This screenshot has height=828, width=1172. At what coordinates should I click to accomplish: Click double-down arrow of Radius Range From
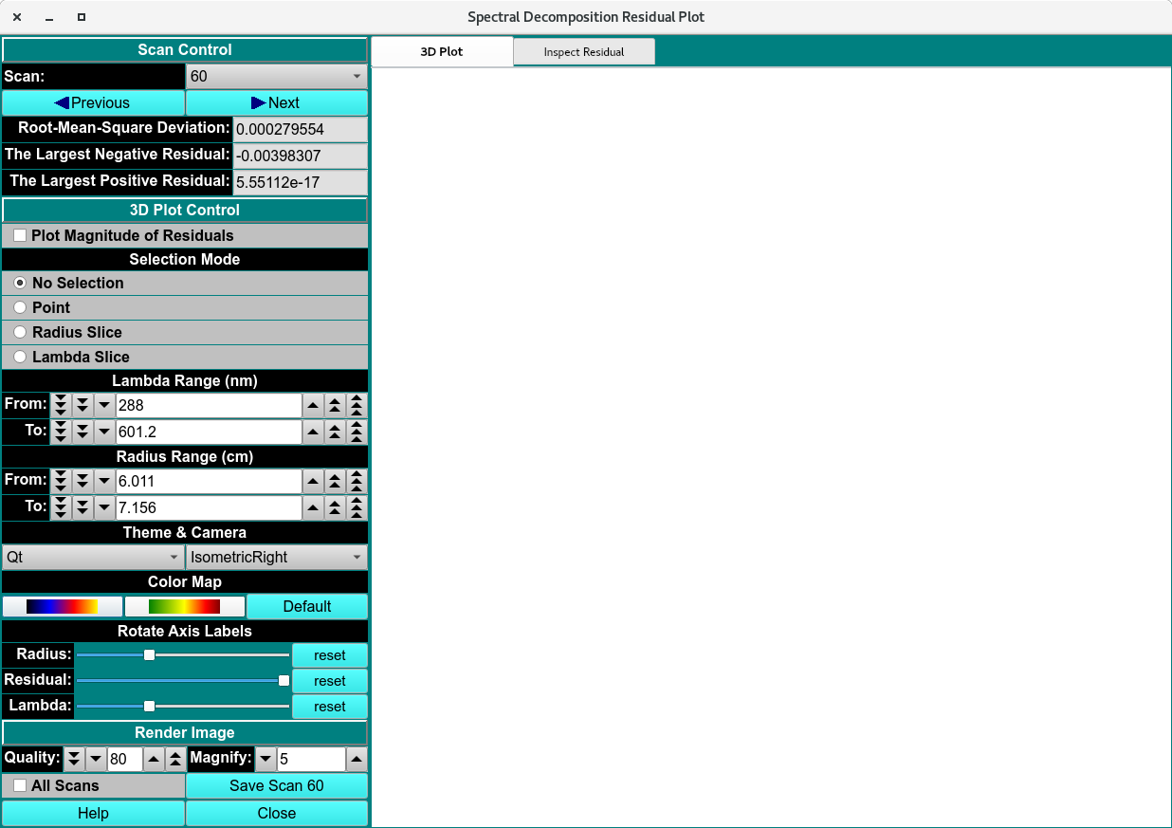click(x=82, y=481)
